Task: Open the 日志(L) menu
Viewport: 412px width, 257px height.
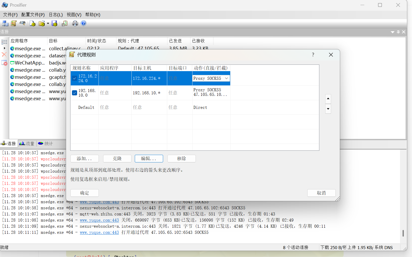Action: point(56,15)
